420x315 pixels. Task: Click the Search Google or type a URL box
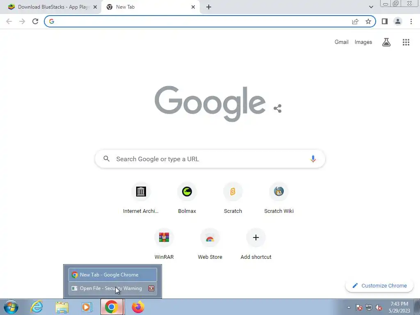[210, 159]
